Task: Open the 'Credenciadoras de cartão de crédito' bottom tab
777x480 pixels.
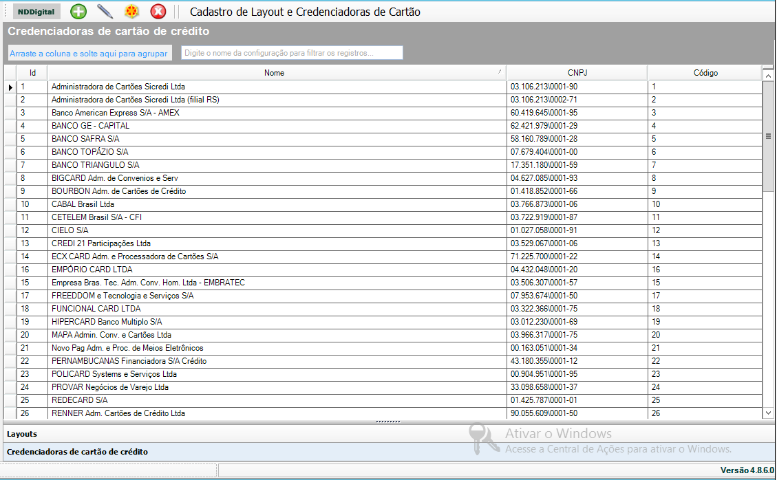Action: pyautogui.click(x=388, y=452)
